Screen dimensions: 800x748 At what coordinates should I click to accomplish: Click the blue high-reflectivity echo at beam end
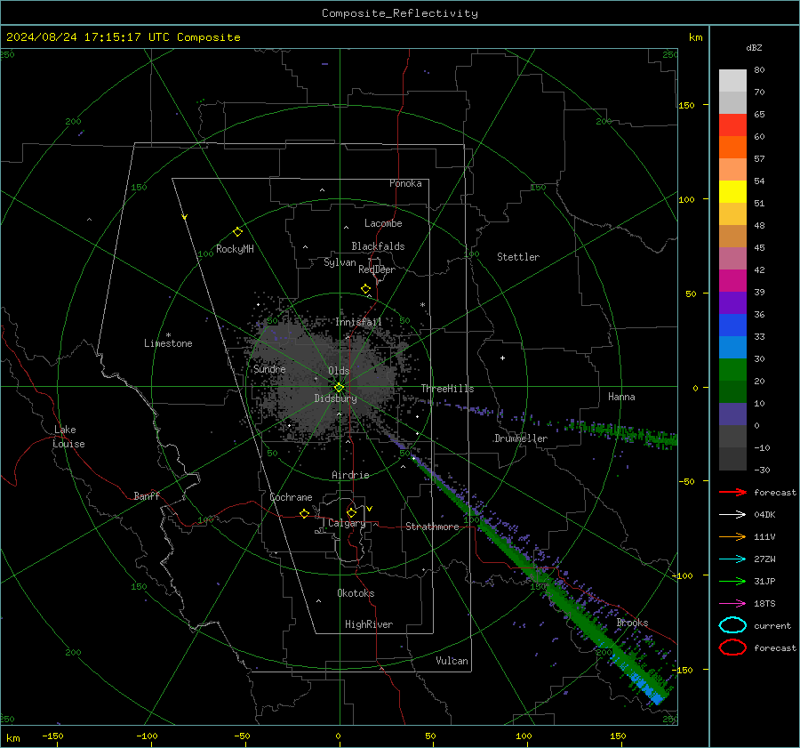point(647,688)
